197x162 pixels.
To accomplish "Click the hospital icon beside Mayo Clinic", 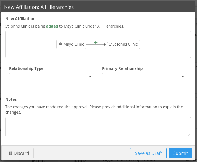I will (60, 44).
